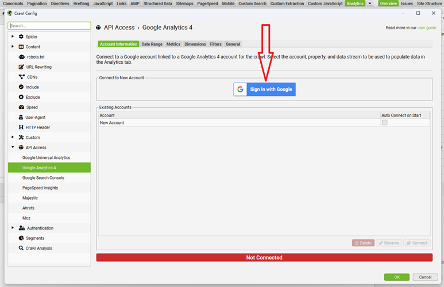Click globe icon beside API Access heading
Viewport: 444px width, 287px height.
pos(98,28)
